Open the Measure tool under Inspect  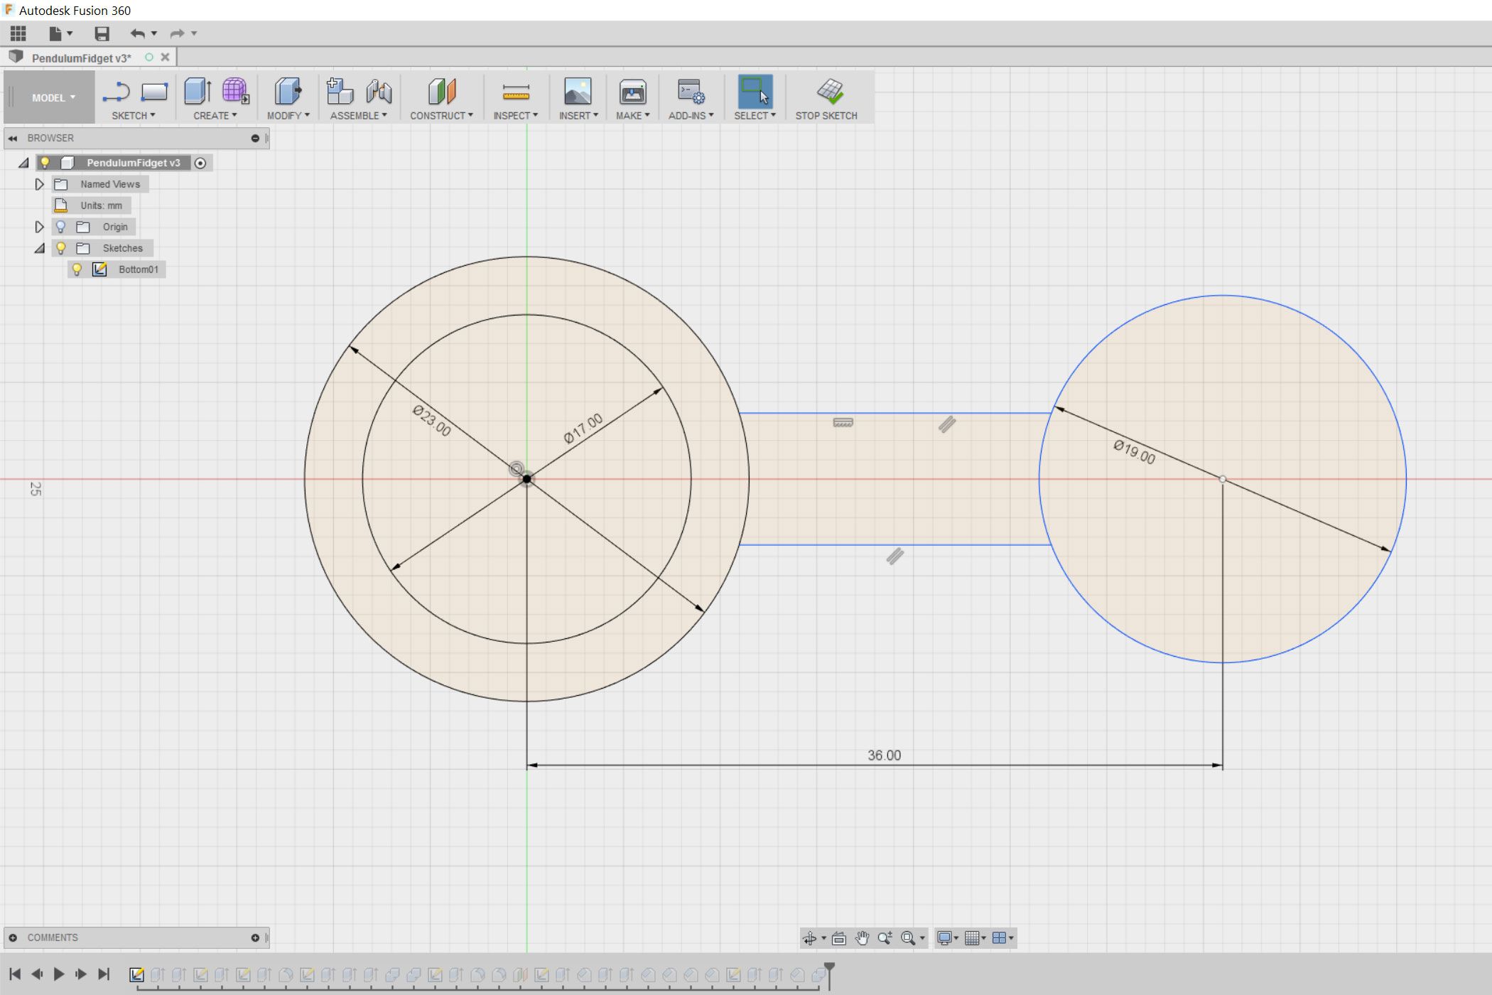pyautogui.click(x=515, y=92)
